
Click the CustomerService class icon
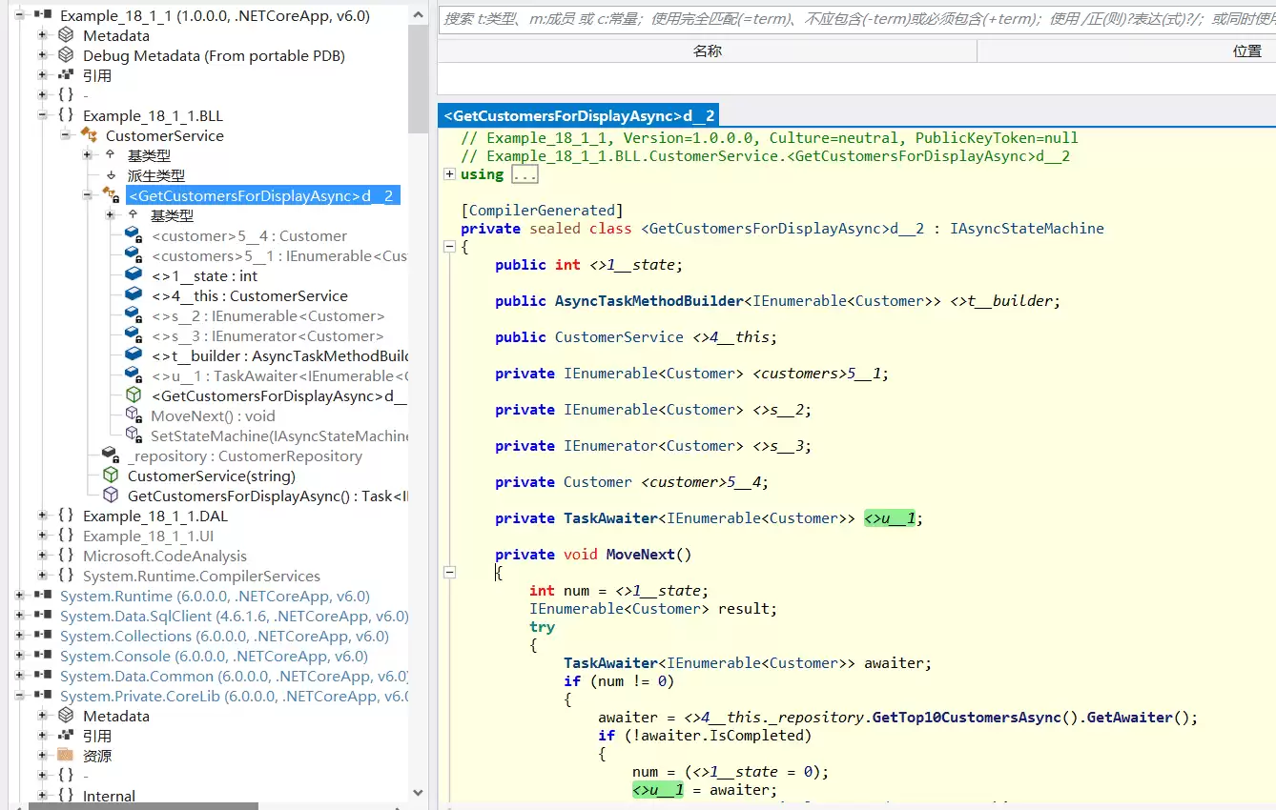point(89,135)
